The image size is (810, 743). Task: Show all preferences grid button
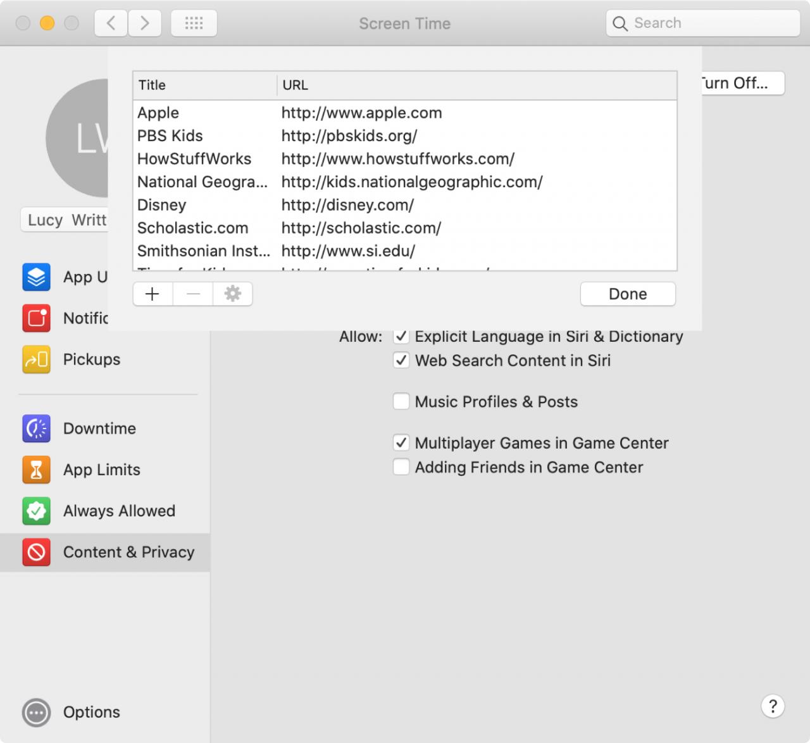tap(194, 23)
